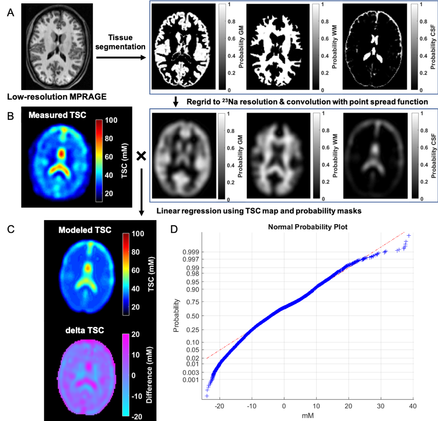Screen dimensions: 438x421
Task: Select the blurred white matter probability map
Action: click(277, 156)
